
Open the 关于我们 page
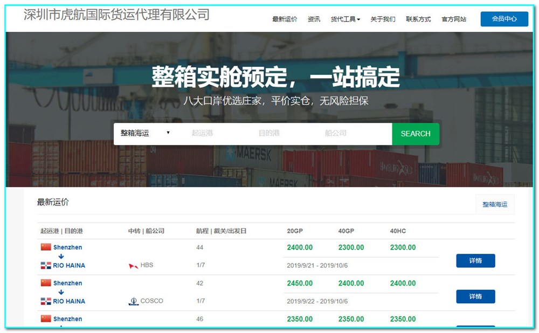[x=384, y=19]
